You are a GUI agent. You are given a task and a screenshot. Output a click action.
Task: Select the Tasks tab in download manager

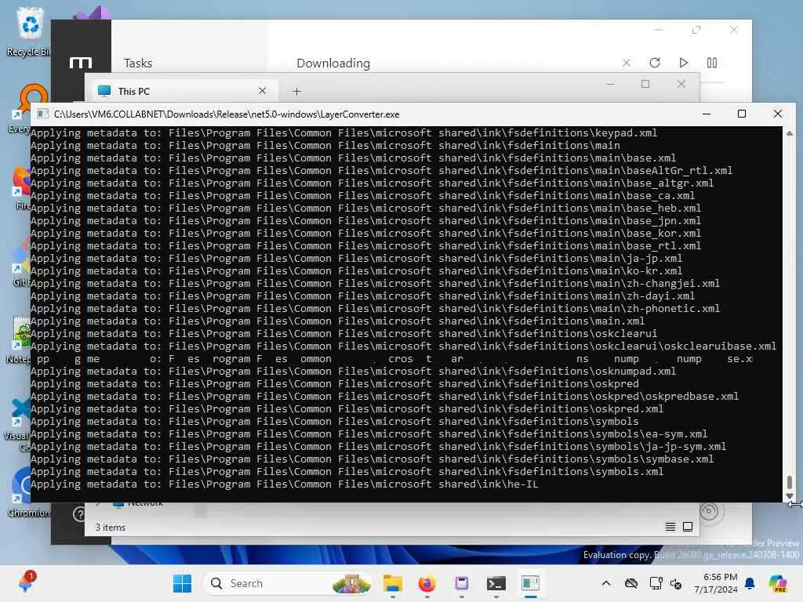click(x=138, y=63)
